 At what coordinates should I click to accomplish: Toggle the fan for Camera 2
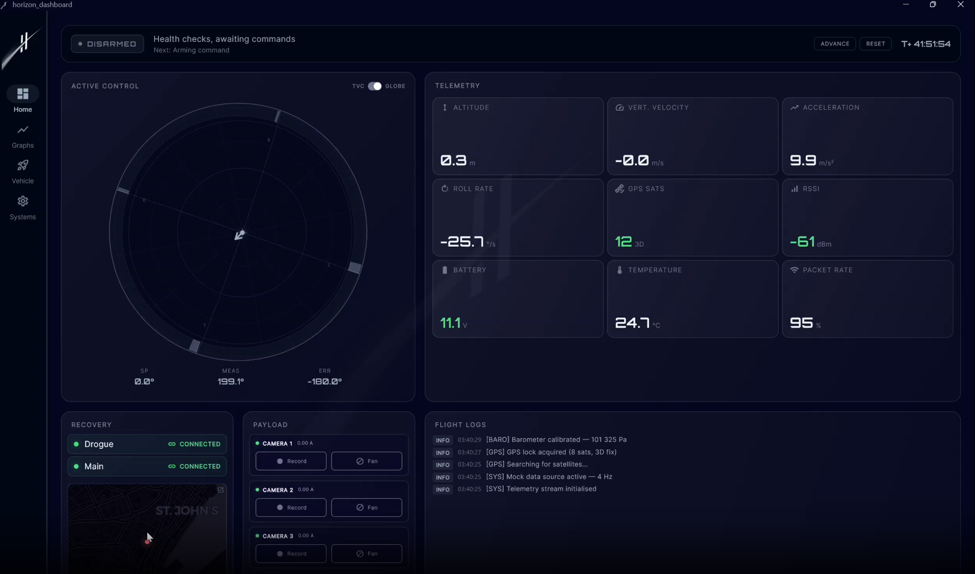click(x=366, y=507)
